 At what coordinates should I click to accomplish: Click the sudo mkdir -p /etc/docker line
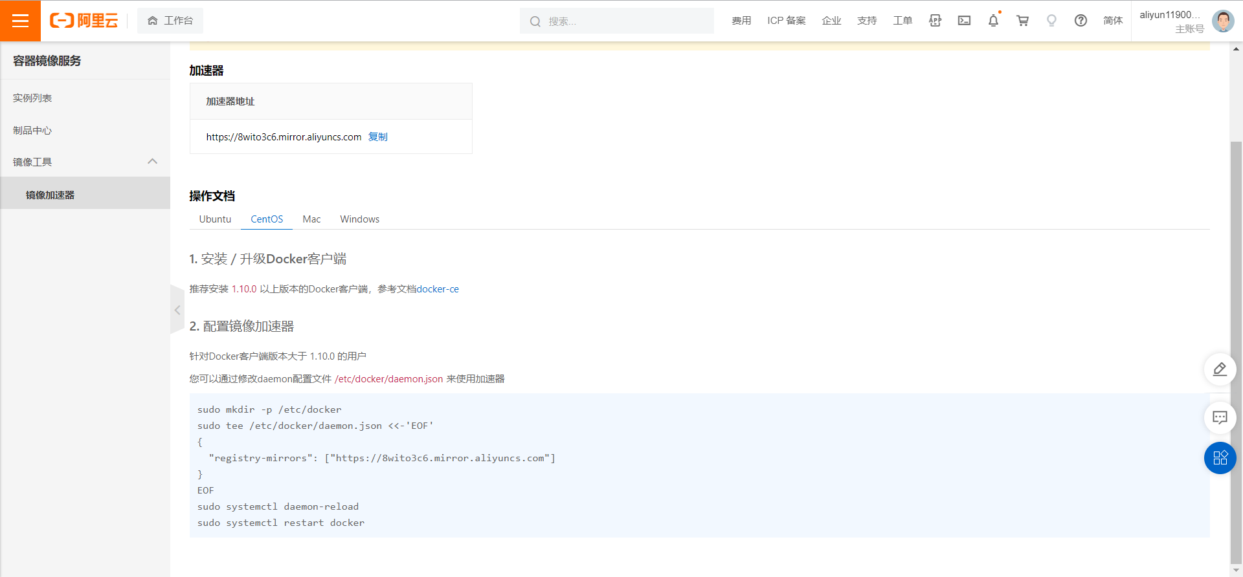coord(269,409)
